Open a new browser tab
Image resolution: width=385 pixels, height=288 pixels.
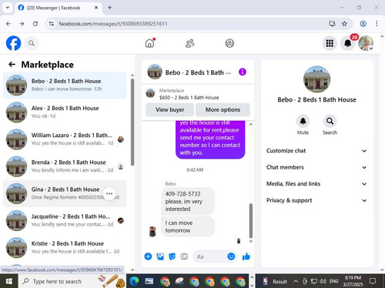coord(109,8)
